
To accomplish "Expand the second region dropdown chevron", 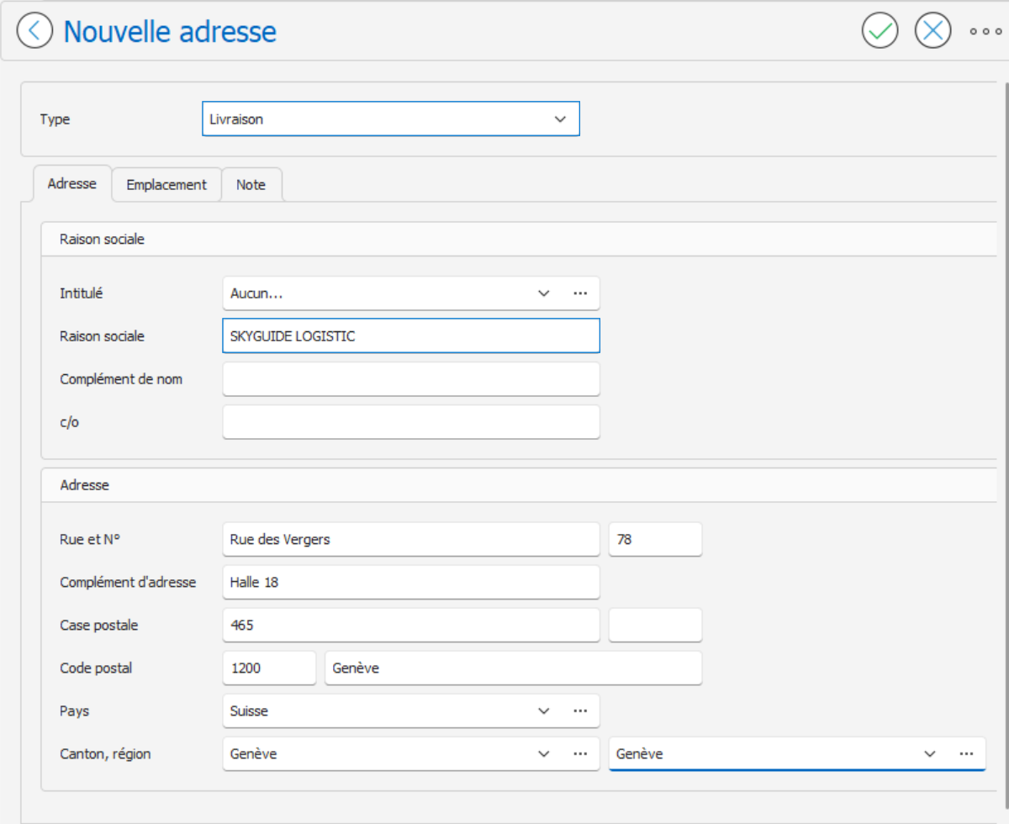I will 930,754.
